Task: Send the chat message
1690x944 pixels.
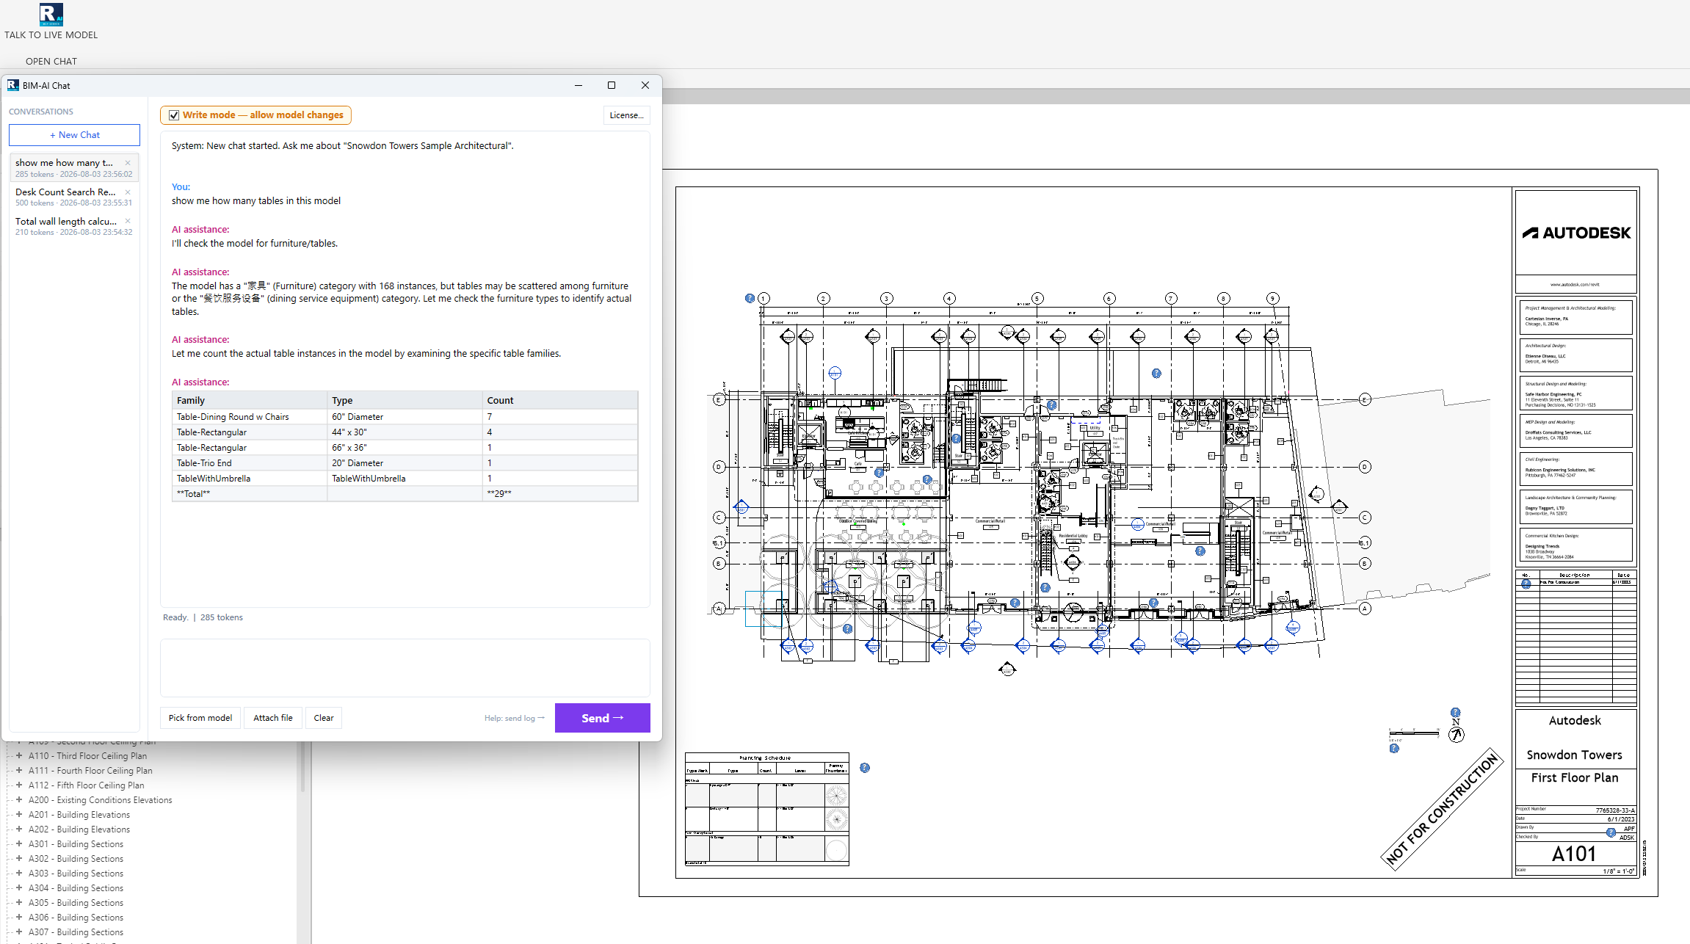Action: (x=602, y=718)
